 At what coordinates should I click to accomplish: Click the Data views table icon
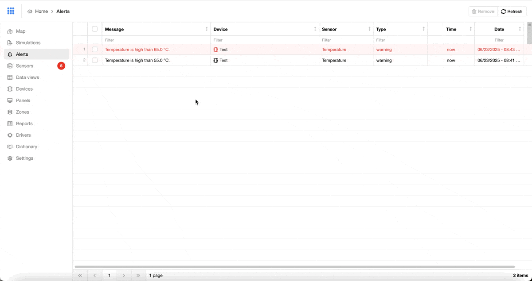10,77
